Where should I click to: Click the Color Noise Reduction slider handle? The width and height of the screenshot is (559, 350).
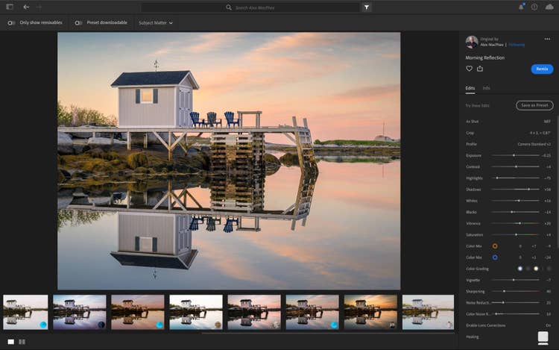click(x=496, y=314)
